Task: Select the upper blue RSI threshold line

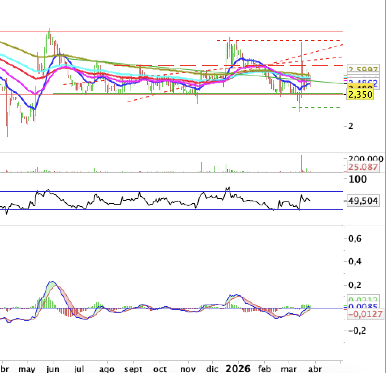Action: (x=171, y=192)
